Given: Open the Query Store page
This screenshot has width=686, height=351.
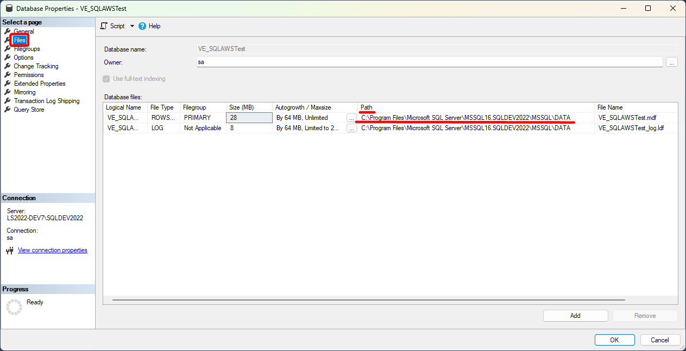Looking at the screenshot, I should click(x=29, y=110).
